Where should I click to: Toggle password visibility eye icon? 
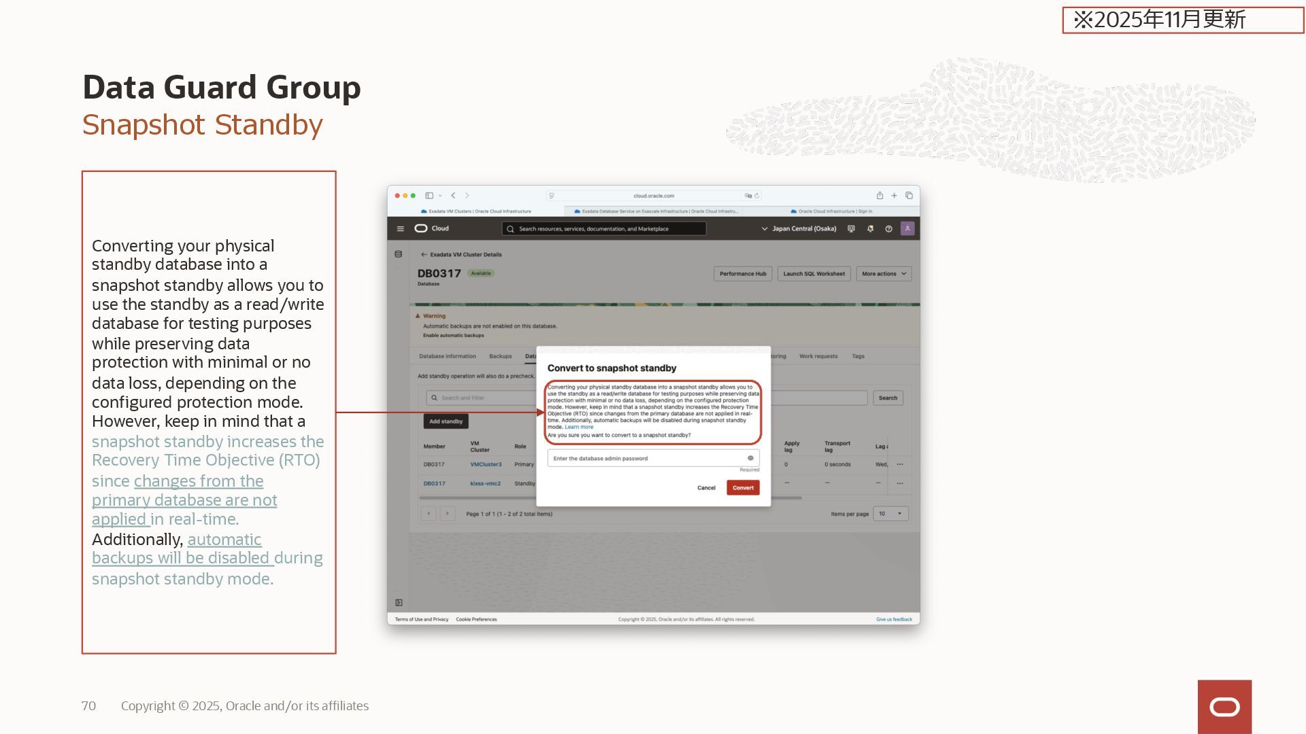point(750,458)
